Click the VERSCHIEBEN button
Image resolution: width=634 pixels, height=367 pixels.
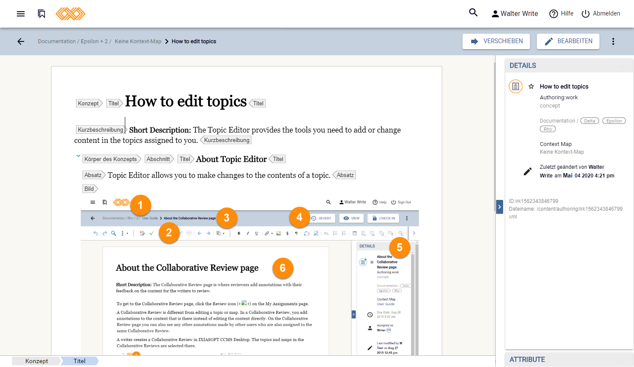point(497,41)
